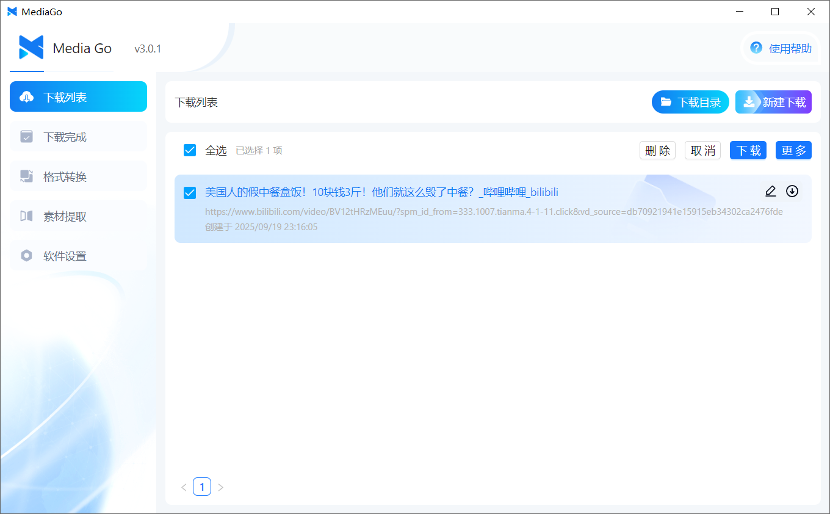Click the 取消 button

702,150
